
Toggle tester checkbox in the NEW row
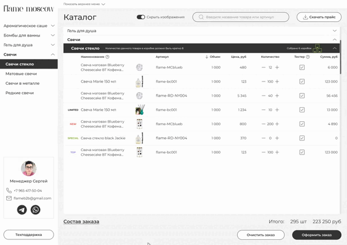tap(302, 124)
